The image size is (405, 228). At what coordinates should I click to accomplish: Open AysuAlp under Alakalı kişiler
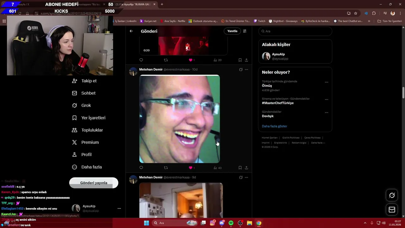click(x=295, y=56)
